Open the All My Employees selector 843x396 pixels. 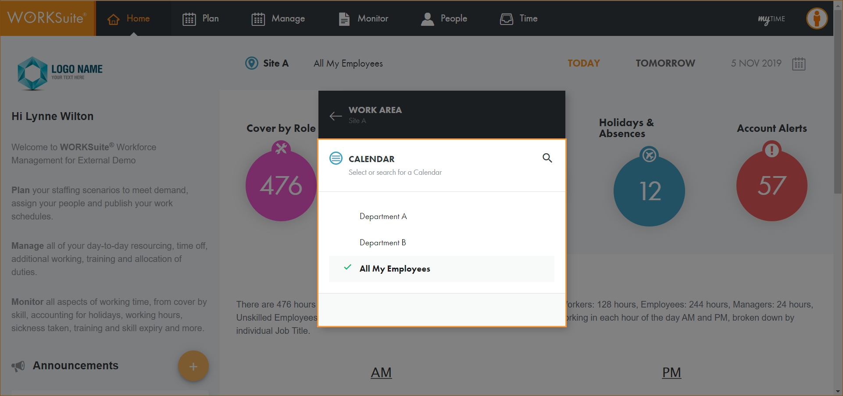click(x=348, y=64)
